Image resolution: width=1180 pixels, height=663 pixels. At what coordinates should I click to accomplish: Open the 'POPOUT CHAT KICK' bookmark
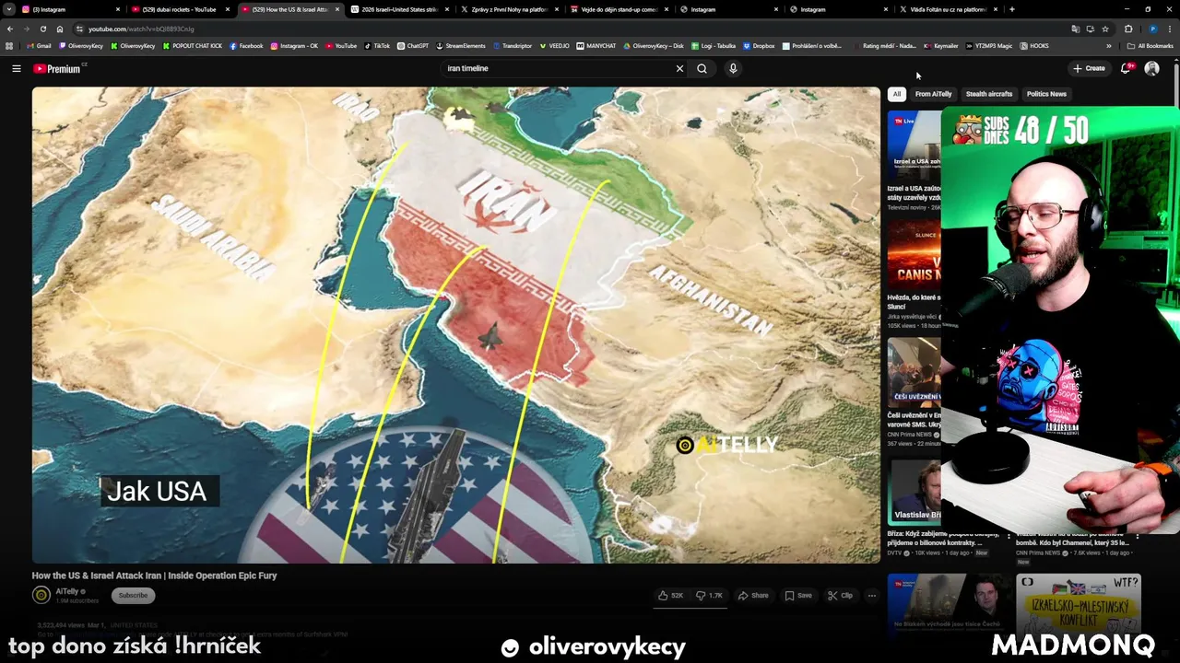click(x=193, y=46)
